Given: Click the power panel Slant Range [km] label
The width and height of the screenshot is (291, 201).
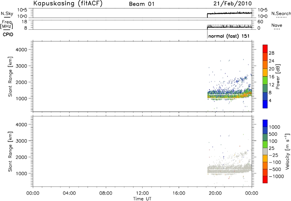Looking at the screenshot, I should click(10, 77).
